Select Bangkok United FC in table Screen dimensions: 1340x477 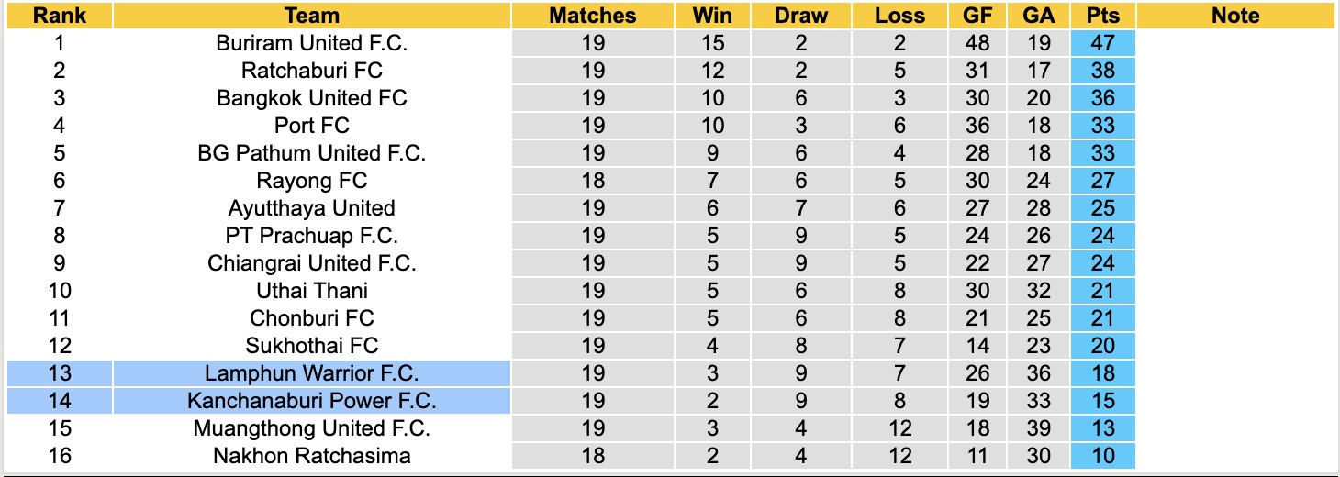pos(312,98)
